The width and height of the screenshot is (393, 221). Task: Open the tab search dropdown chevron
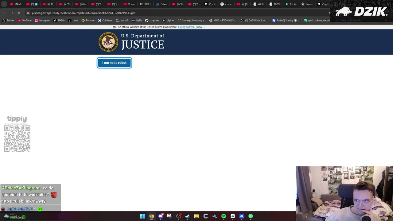point(4,4)
